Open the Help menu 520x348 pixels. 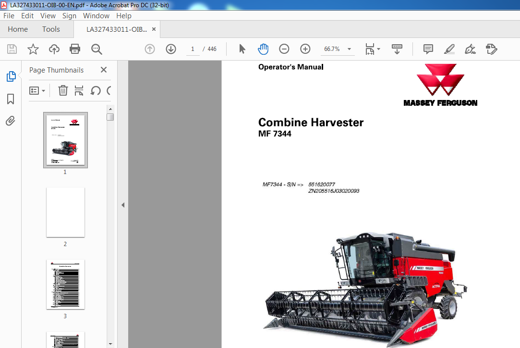[x=124, y=15]
